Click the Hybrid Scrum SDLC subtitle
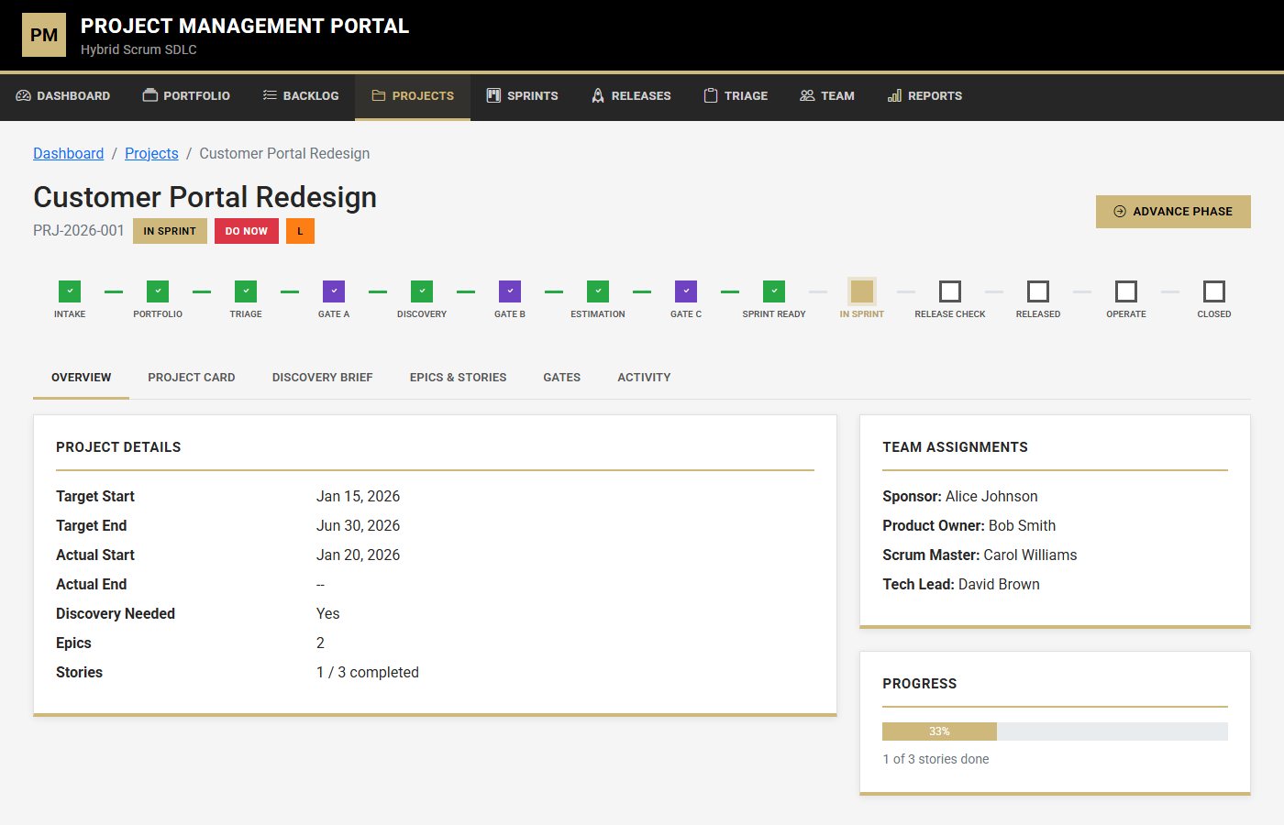Image resolution: width=1284 pixels, height=825 pixels. (138, 49)
